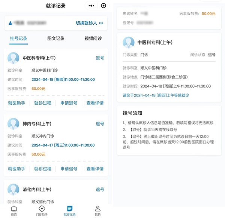
Task: Switch to the 图文记录 tab
Action: 56,39
